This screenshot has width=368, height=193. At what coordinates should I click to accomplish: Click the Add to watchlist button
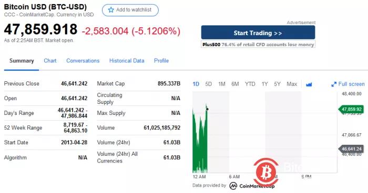pos(130,10)
